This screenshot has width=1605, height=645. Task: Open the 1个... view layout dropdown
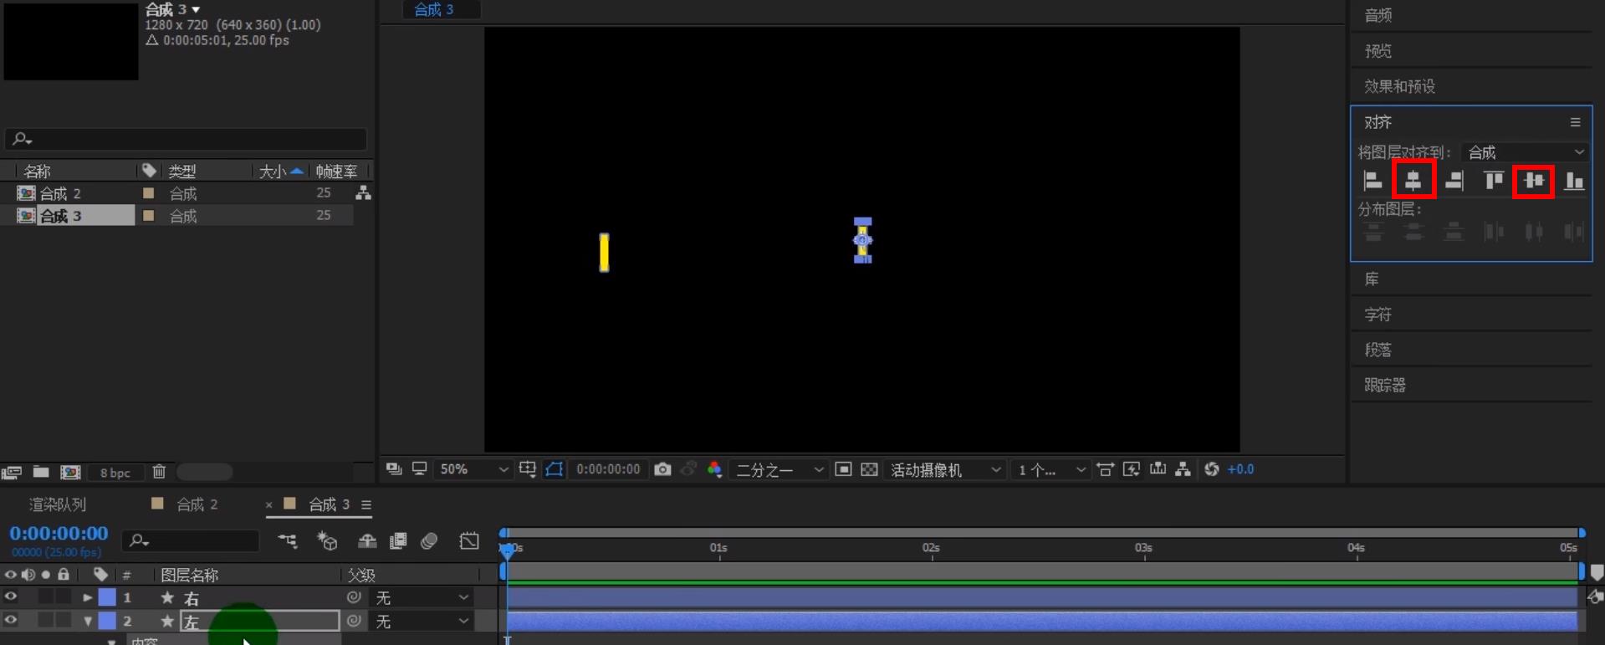click(x=1050, y=469)
